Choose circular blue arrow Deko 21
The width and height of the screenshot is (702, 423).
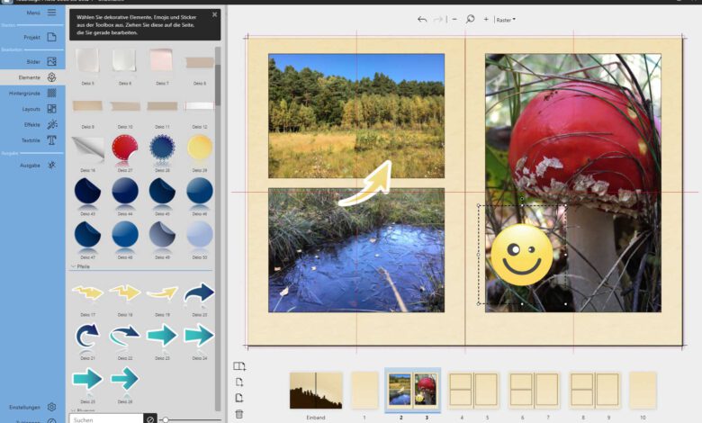[87, 336]
